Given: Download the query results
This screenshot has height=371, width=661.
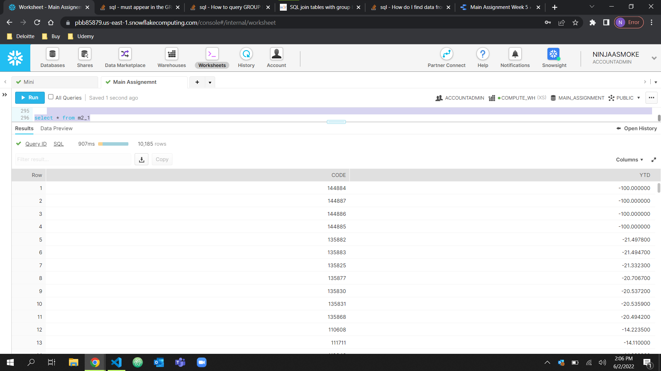Looking at the screenshot, I should 141,159.
